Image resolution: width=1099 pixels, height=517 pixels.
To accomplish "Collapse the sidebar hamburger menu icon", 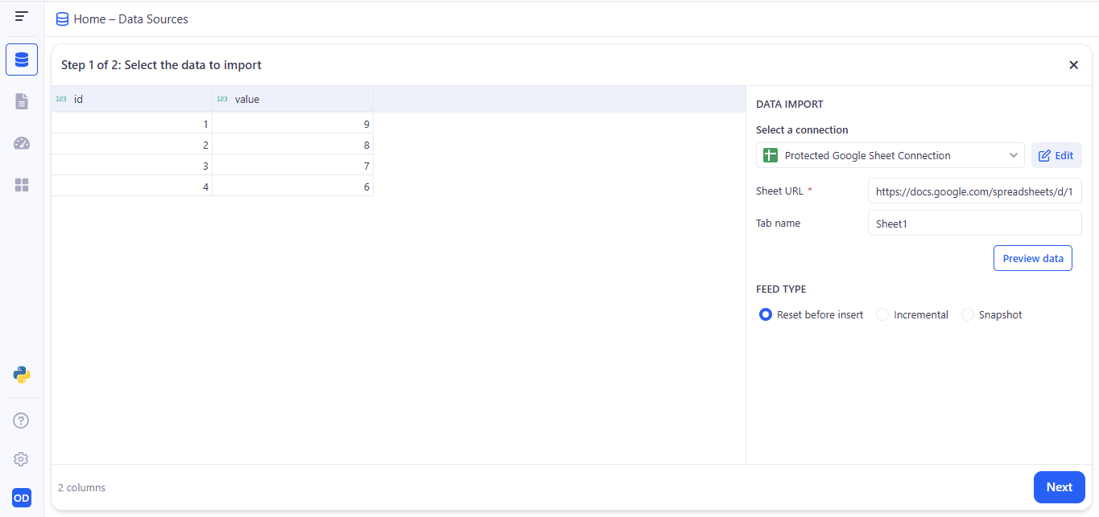I will 22,16.
